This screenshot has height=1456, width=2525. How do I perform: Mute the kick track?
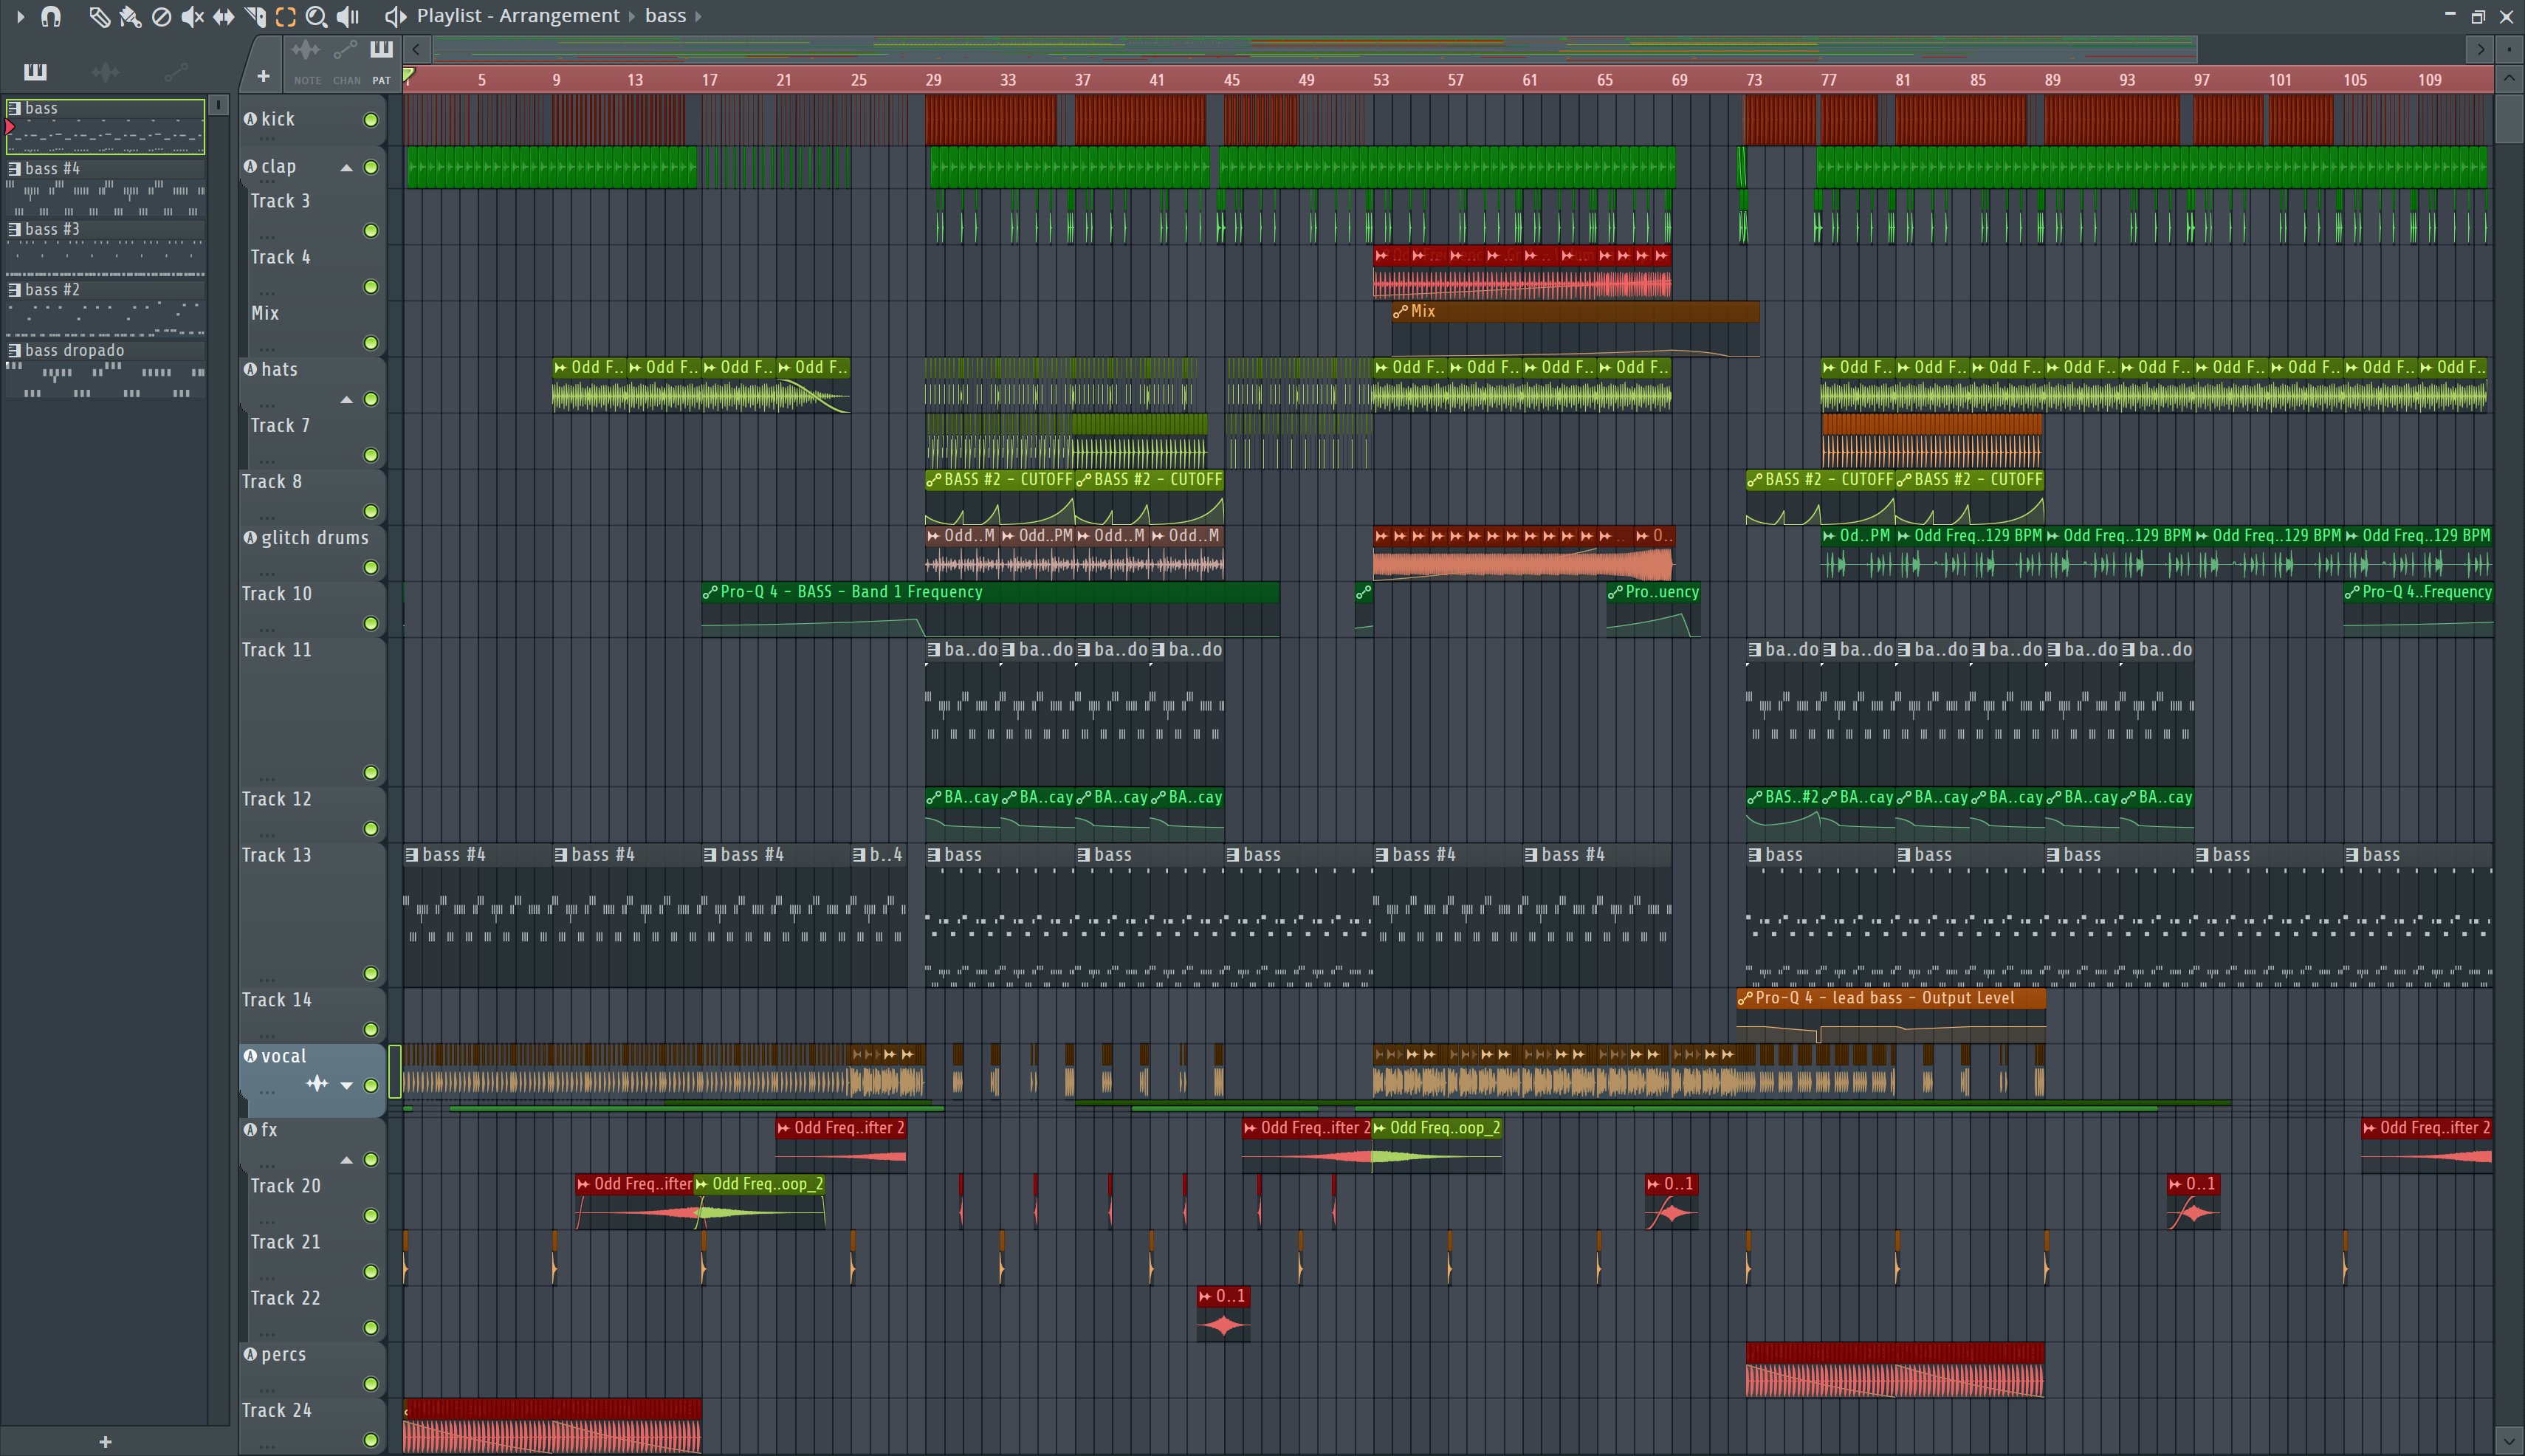coord(371,120)
